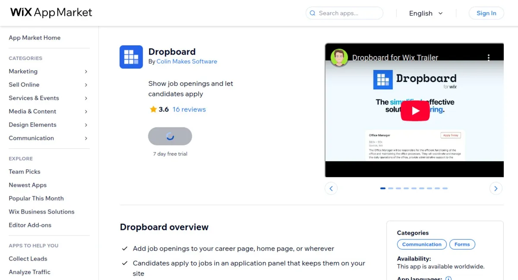
Task: Open the 16 reviews link
Action: pos(189,109)
